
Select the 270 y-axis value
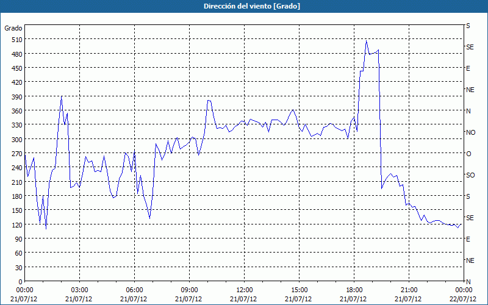tap(16, 154)
